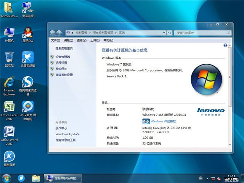Click the refresh button beside address bar

pos(169,33)
